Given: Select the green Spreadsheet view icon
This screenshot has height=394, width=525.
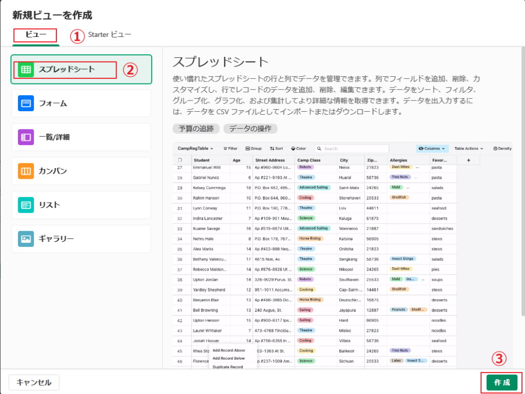Looking at the screenshot, I should 26,70.
